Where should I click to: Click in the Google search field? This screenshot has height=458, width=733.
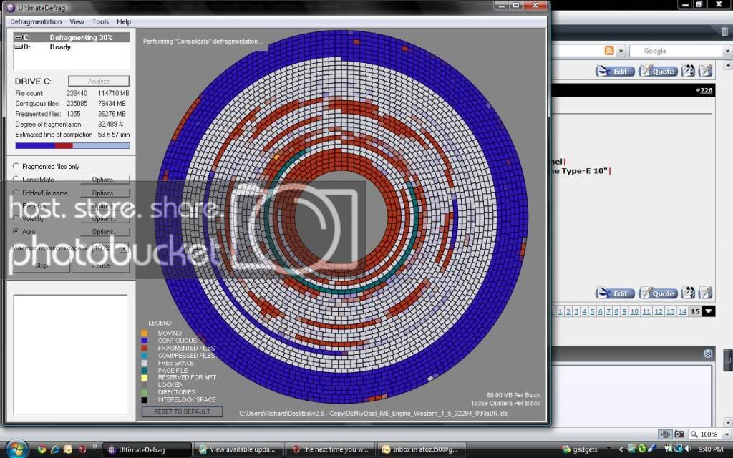(x=676, y=51)
